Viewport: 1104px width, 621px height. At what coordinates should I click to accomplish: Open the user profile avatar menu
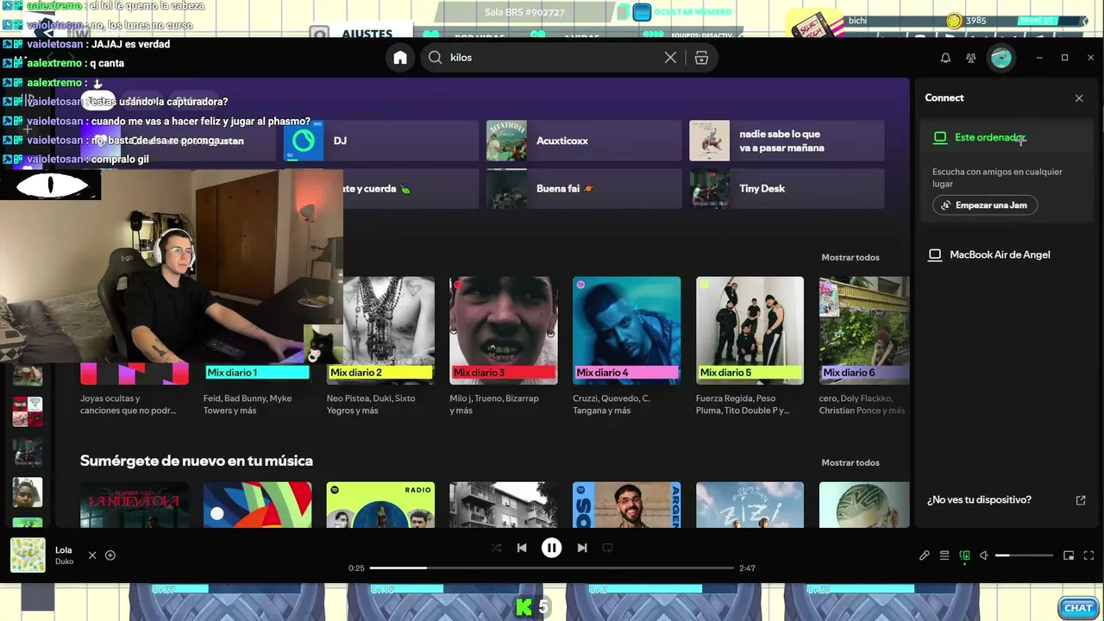click(x=1001, y=58)
